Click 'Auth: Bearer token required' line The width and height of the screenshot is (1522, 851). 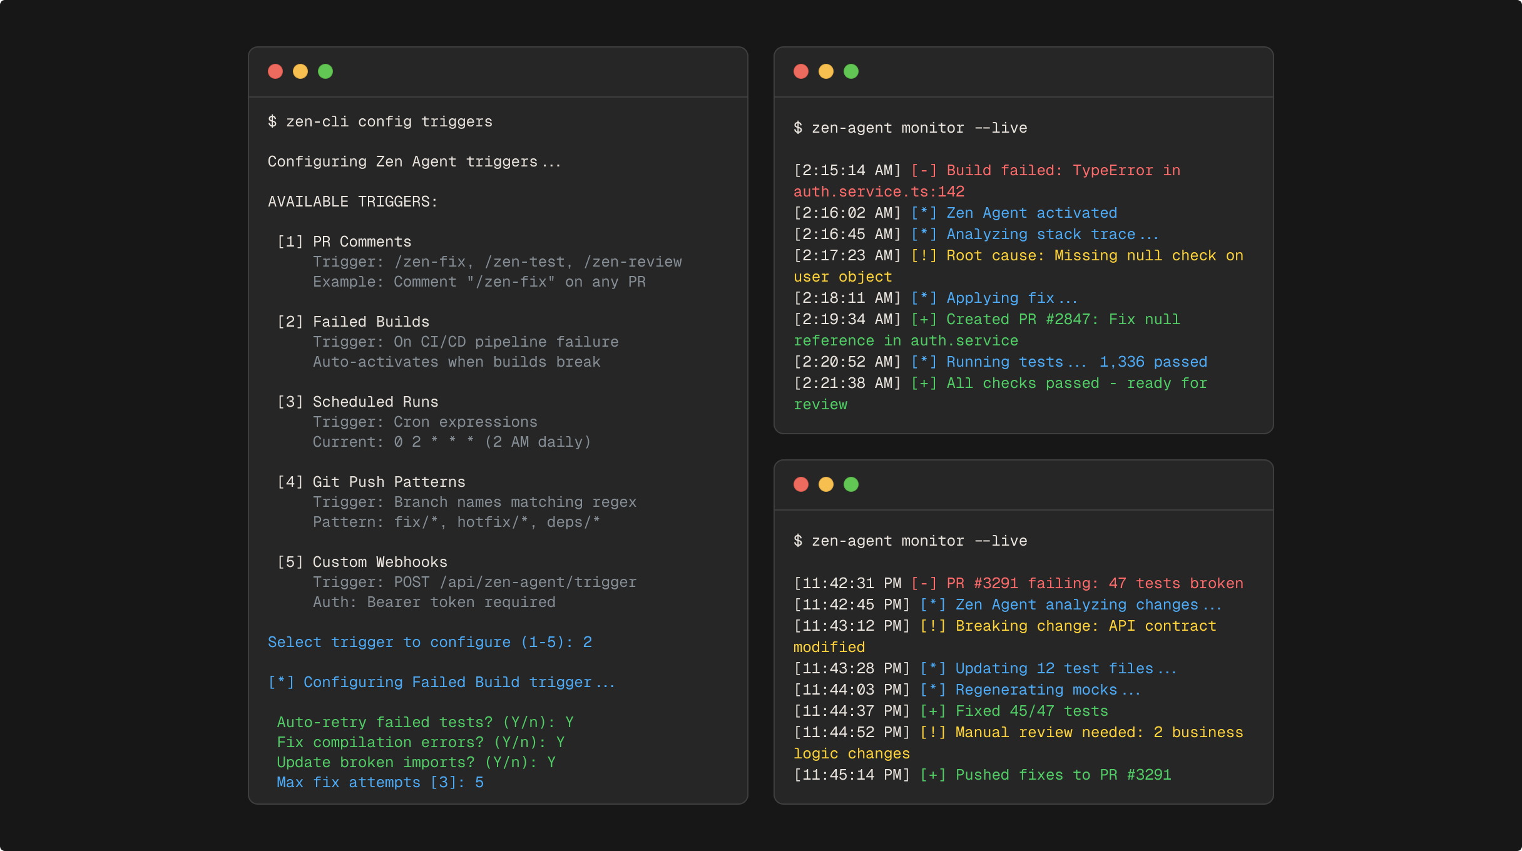(x=434, y=602)
